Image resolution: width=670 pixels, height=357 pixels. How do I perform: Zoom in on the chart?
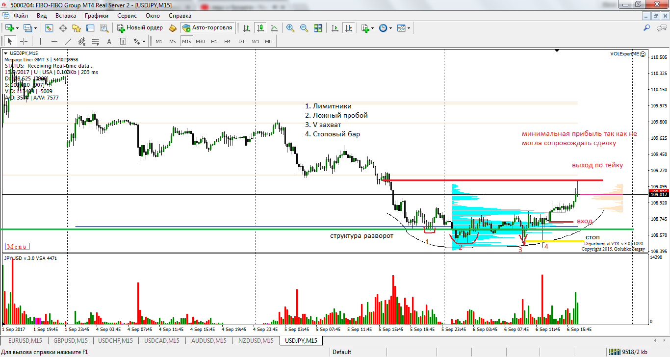coord(290,28)
